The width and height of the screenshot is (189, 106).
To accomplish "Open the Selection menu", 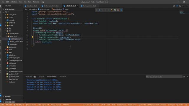I will pyautogui.click(x=14, y=2).
